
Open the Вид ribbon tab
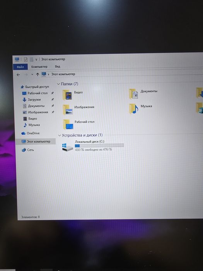(58, 66)
